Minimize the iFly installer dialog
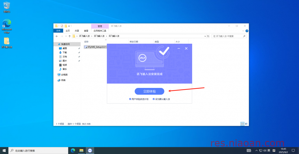This screenshot has width=299, height=154. 179,49
